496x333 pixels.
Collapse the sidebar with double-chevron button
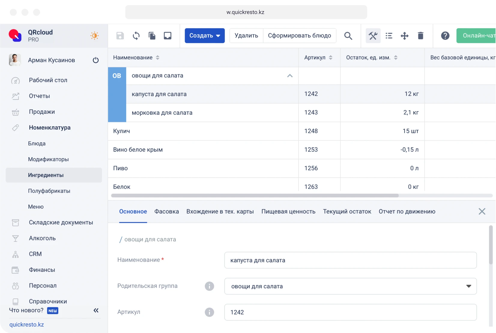pyautogui.click(x=96, y=310)
